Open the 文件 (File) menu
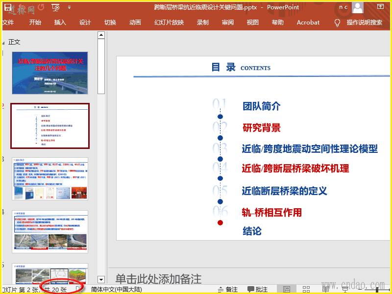The width and height of the screenshot is (392, 294). (x=7, y=23)
